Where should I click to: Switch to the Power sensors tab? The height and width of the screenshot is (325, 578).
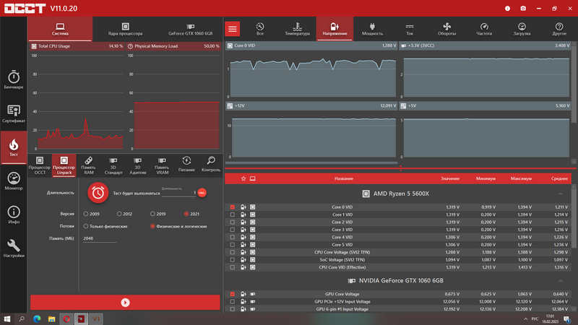coord(372,29)
